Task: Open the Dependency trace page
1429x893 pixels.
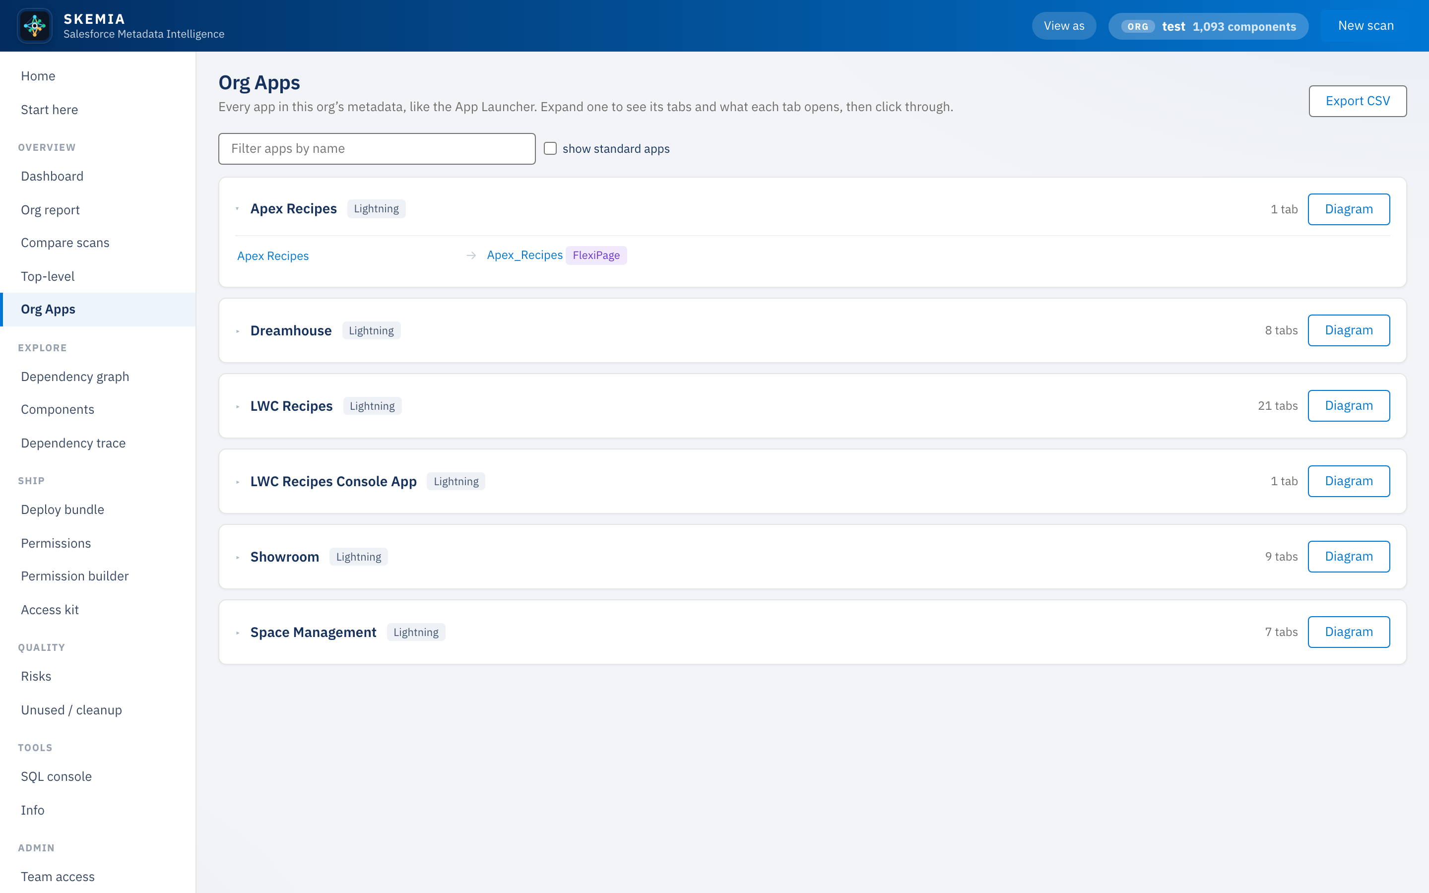Action: pos(98,443)
